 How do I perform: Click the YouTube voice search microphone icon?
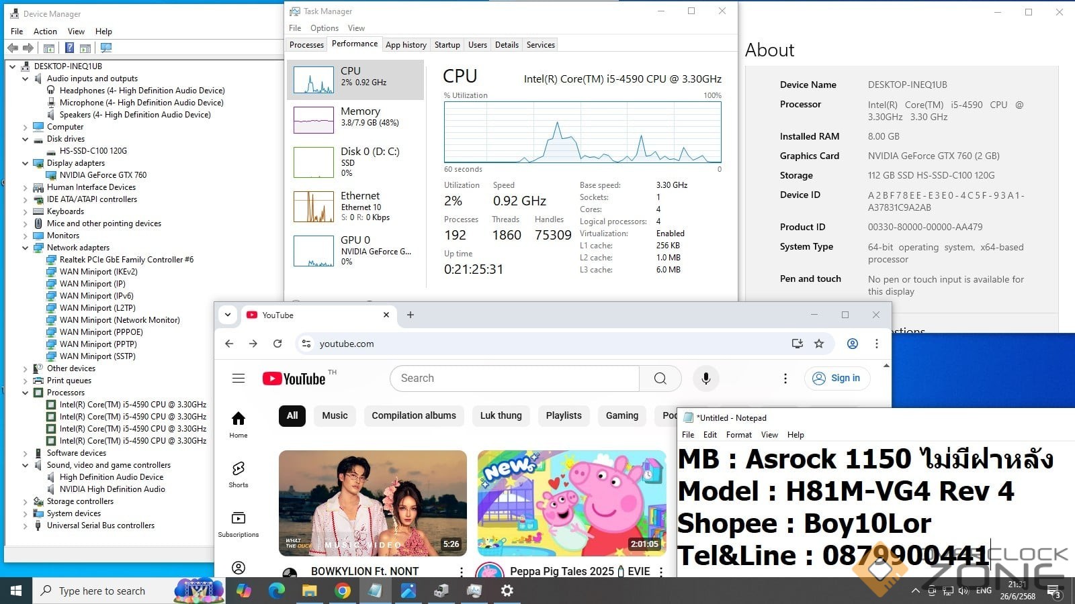coord(705,379)
